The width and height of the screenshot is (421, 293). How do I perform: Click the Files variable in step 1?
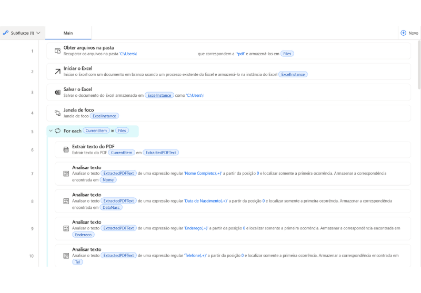pyautogui.click(x=287, y=54)
